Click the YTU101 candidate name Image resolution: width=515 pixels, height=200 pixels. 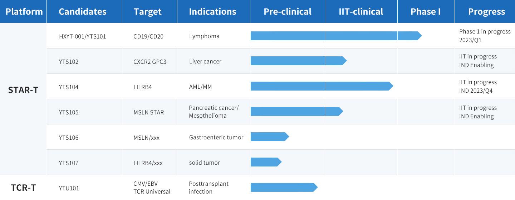pos(69,188)
